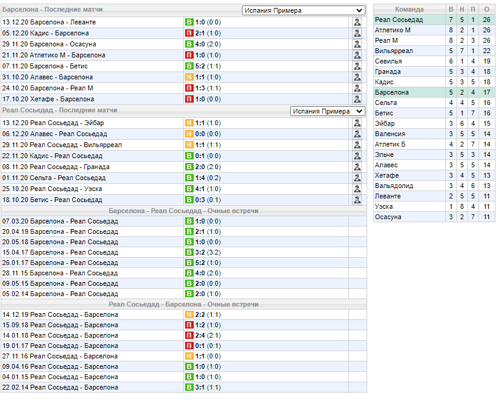Click the green В badge for the 22.02.14 match

point(189,388)
